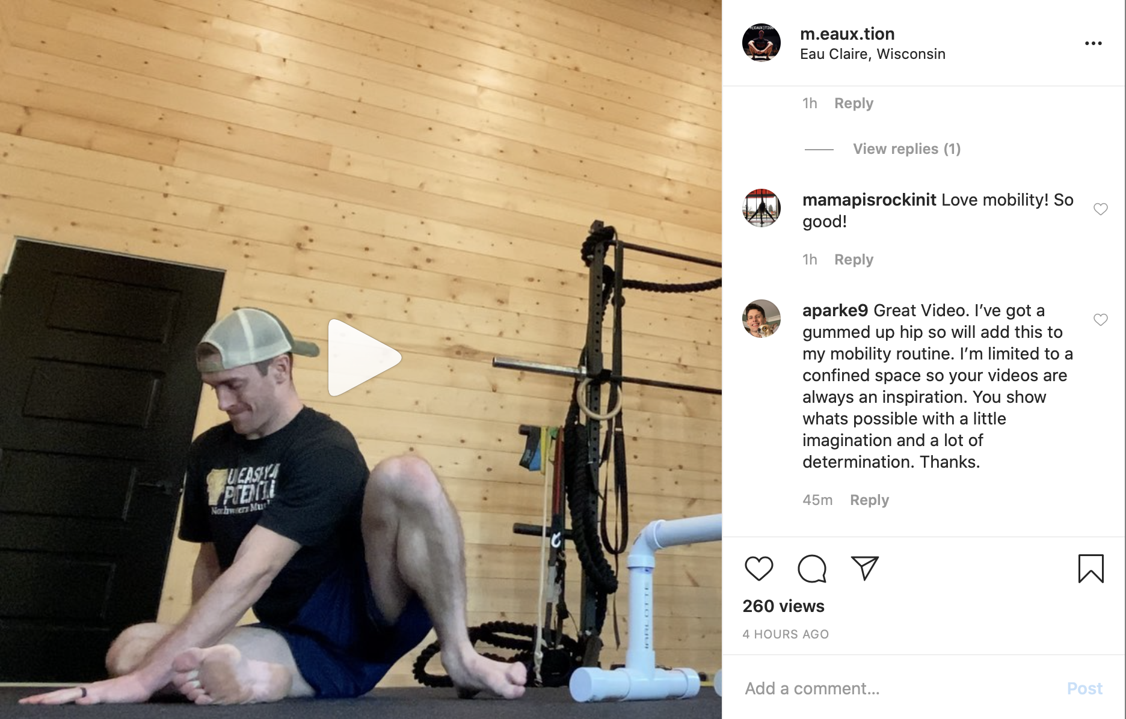Screen dimensions: 1126x719
Task: Click the top 1h Reply link
Action: pyautogui.click(x=854, y=103)
